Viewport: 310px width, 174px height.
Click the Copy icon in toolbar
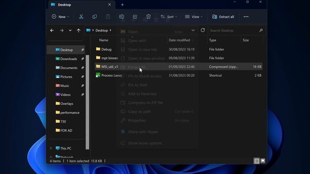coord(94,17)
